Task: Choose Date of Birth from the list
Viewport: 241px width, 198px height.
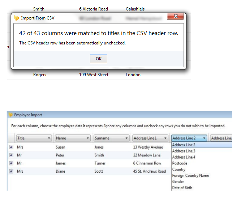Action: [x=202, y=188]
